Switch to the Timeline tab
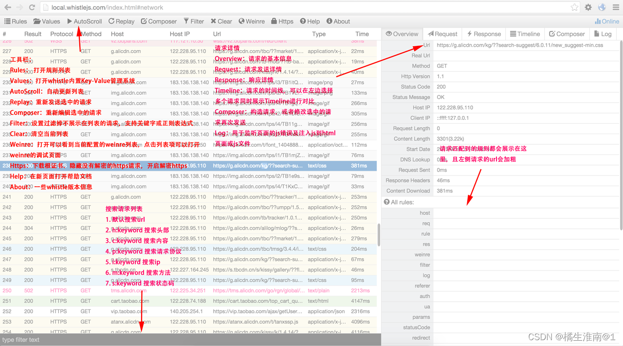 [525, 34]
